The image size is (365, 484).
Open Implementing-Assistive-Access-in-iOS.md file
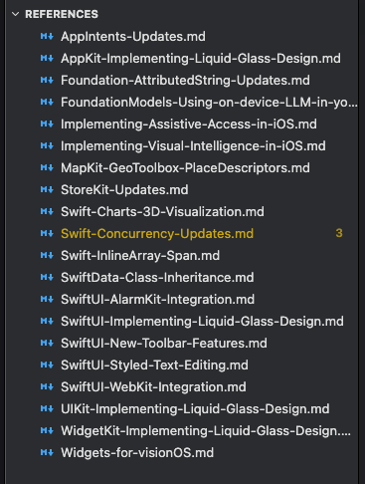pos(189,124)
